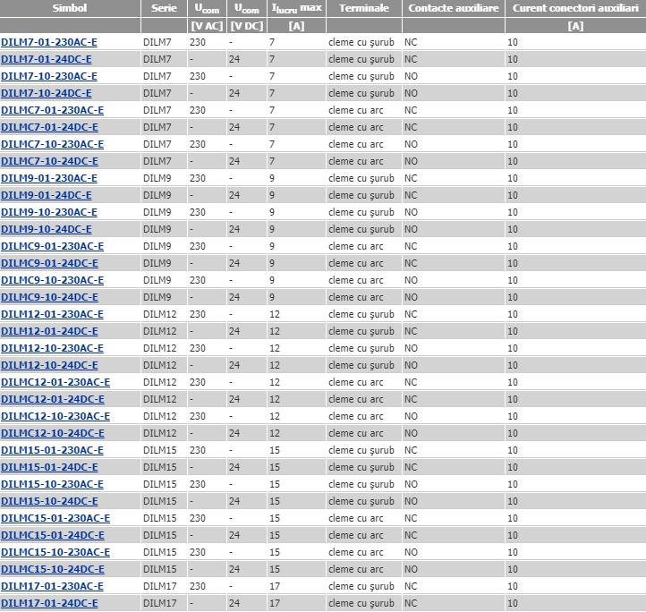Click Serie DILM12 in DILMC12-10-24DC-E row
The image size is (646, 612).
pyautogui.click(x=159, y=434)
